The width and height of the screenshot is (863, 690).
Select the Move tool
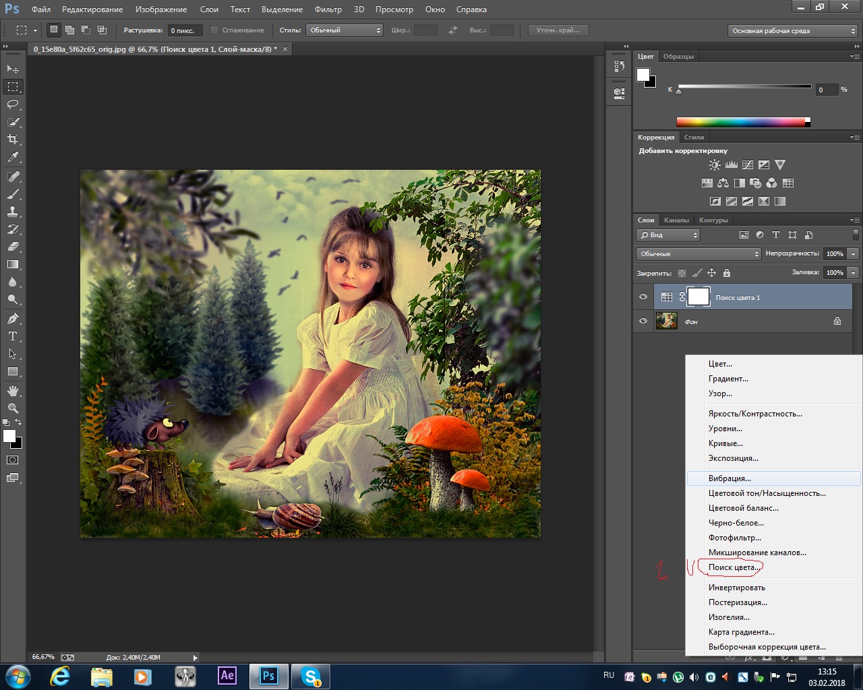click(13, 69)
